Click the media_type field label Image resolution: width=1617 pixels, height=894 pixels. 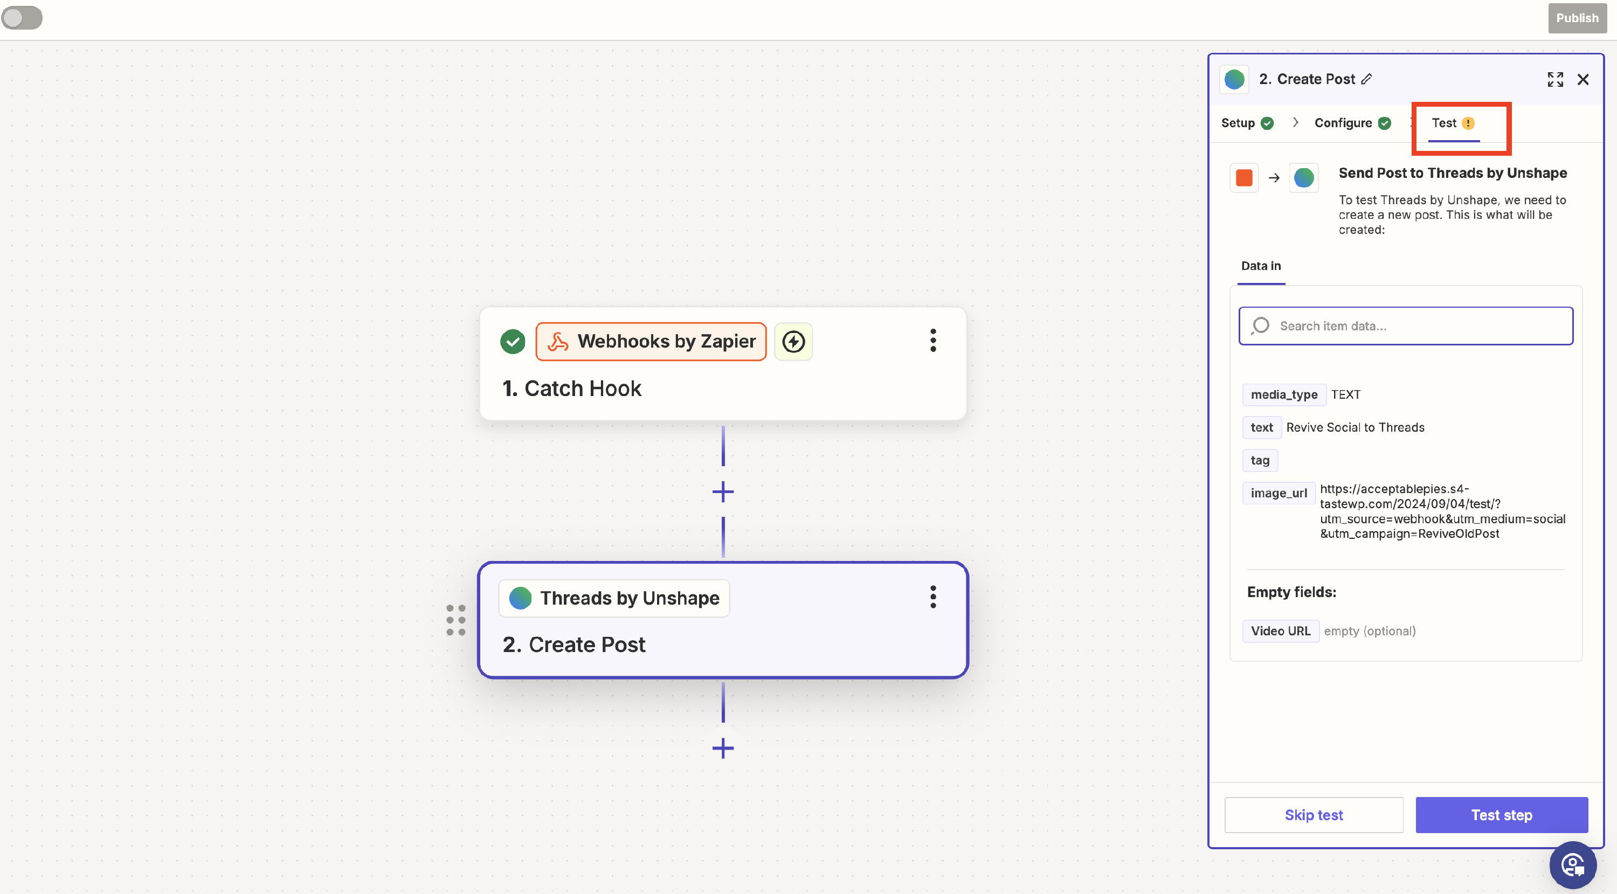pos(1284,394)
